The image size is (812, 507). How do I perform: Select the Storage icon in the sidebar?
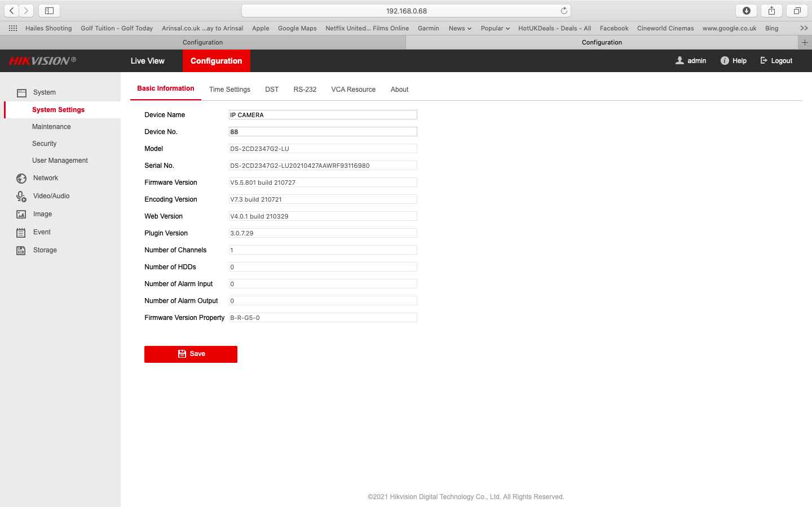coord(20,250)
